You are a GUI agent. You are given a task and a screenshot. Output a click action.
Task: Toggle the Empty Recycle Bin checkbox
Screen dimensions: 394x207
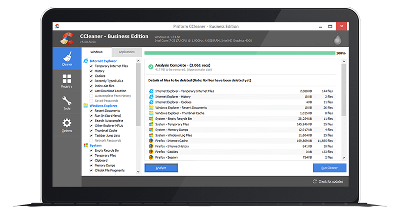pyautogui.click(x=91, y=150)
